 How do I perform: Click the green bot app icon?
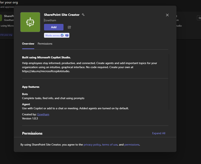(x=30, y=22)
